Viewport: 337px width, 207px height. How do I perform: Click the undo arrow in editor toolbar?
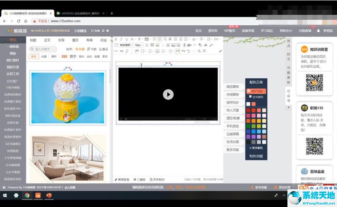(188, 51)
